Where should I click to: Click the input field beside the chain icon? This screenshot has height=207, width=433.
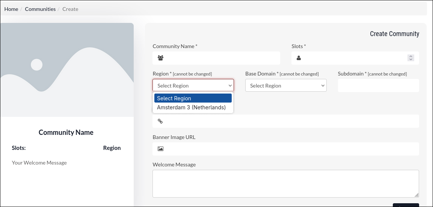[289, 121]
